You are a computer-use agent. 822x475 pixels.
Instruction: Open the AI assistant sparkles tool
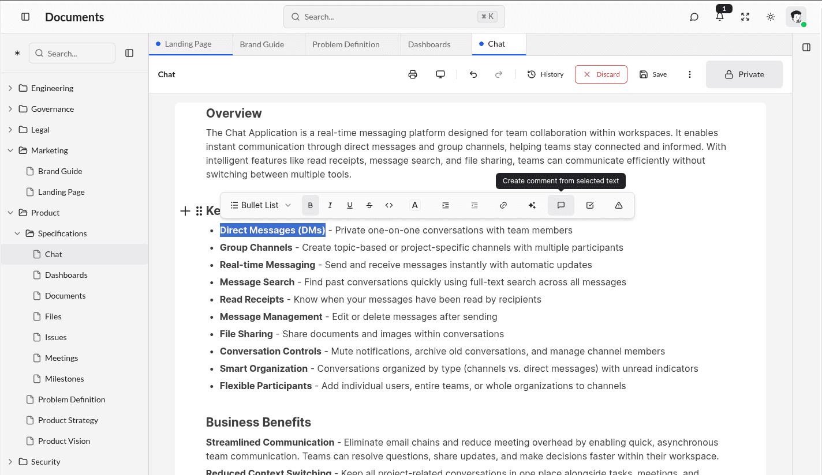point(532,205)
